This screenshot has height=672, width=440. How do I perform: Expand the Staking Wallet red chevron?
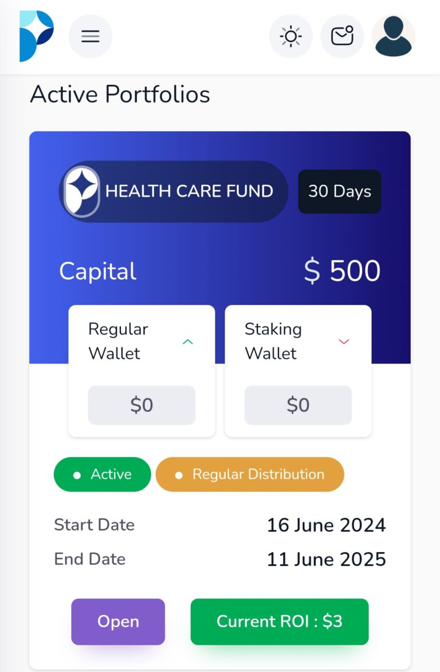coord(344,342)
